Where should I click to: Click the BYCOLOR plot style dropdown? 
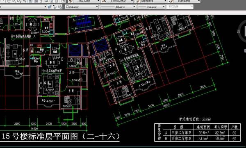(x=180, y=7)
